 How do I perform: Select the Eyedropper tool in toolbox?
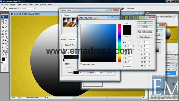point(6,51)
